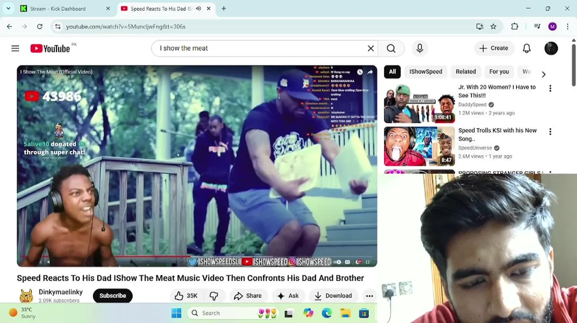This screenshot has width=577, height=323.
Task: Open Chrome extensions puzzle icon
Action: click(515, 26)
